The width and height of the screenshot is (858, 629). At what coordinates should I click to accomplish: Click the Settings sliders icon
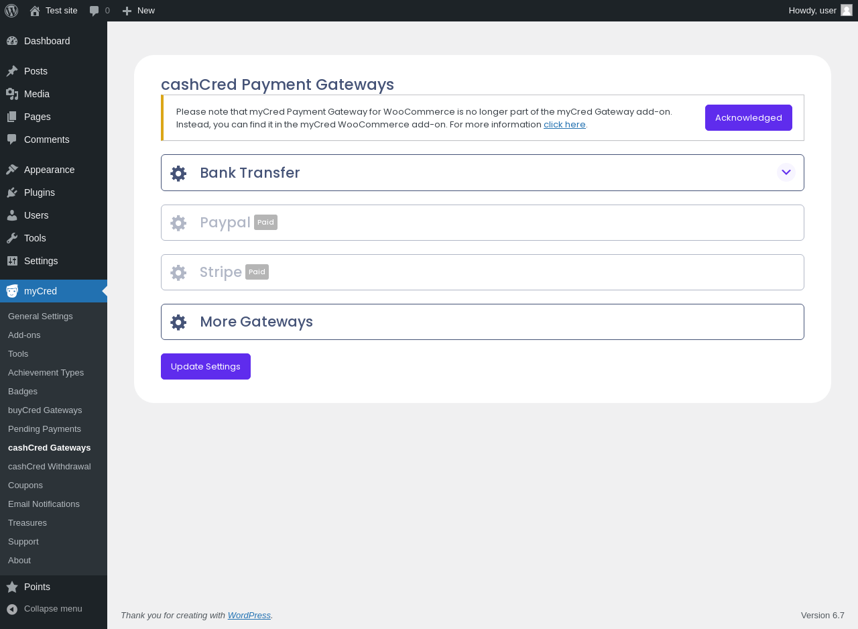pyautogui.click(x=12, y=261)
